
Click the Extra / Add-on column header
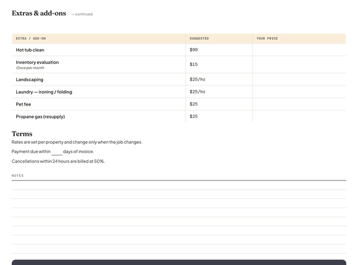[31, 39]
